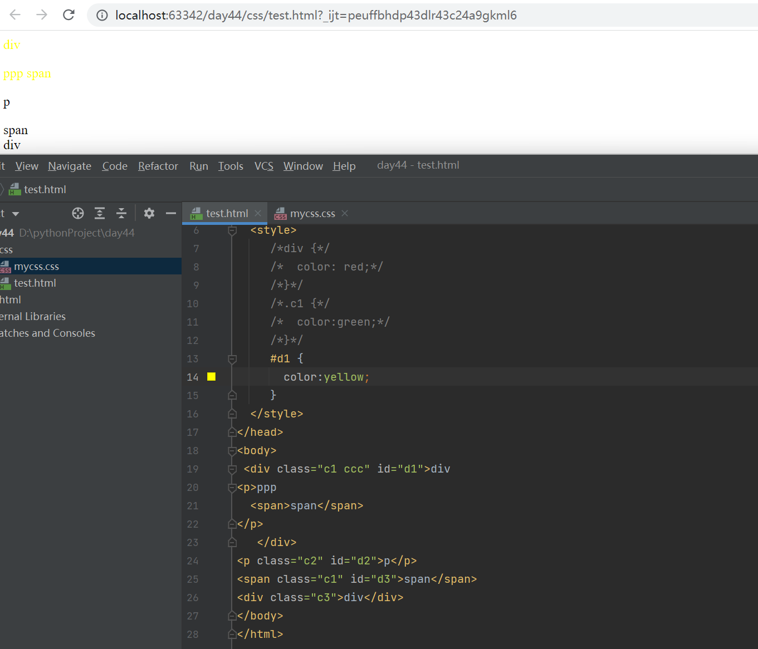Hide the Project tool window
This screenshot has width=758, height=649.
tap(171, 213)
